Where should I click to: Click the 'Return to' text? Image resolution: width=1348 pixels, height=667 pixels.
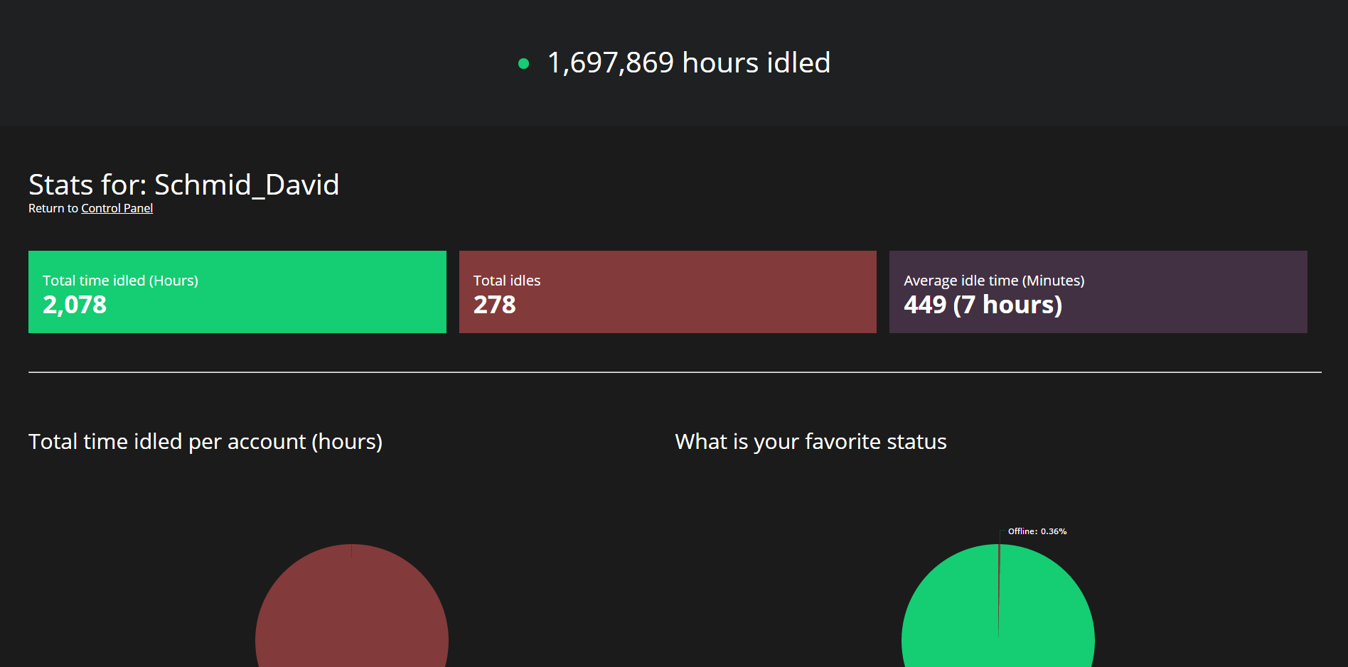coord(53,208)
